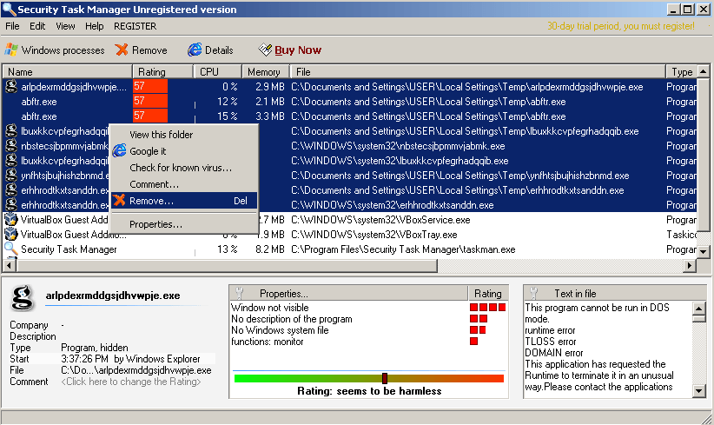Click the Security Task Manager magnifier row icon
Image resolution: width=714 pixels, height=425 pixels.
pyautogui.click(x=11, y=249)
